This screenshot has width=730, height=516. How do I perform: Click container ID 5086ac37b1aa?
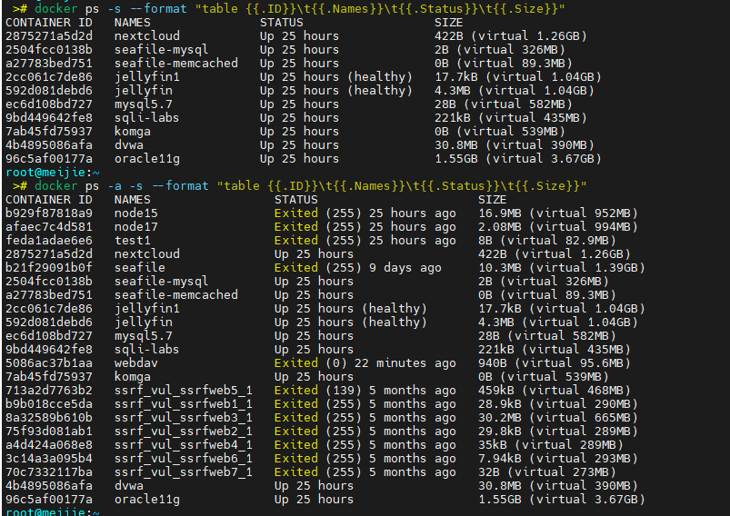(x=49, y=363)
